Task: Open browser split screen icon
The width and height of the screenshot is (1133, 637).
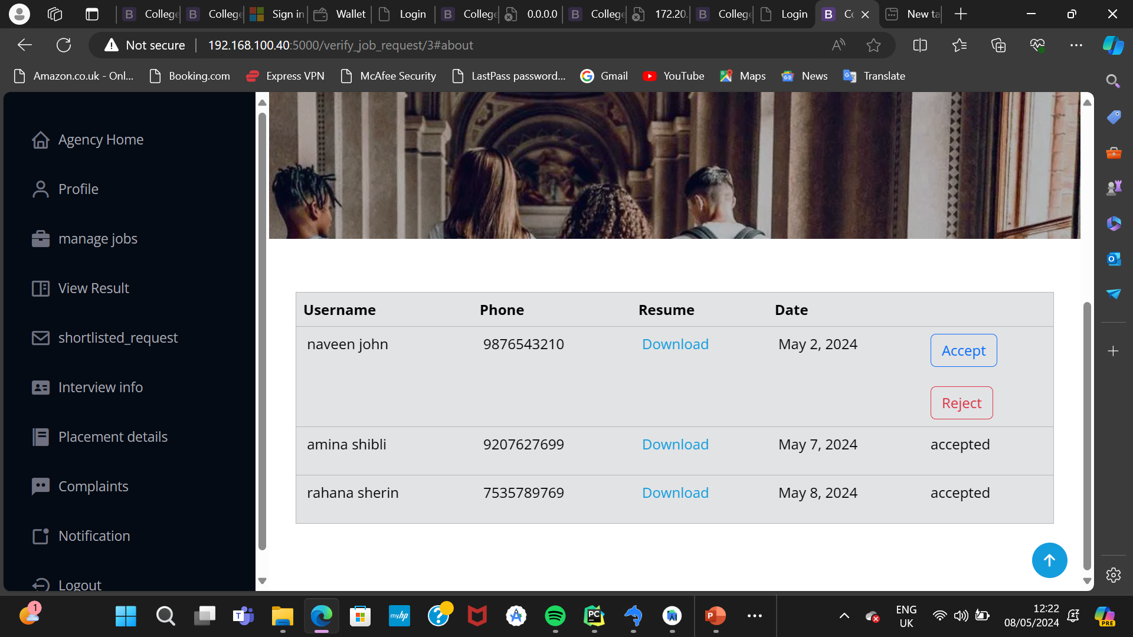Action: tap(920, 45)
